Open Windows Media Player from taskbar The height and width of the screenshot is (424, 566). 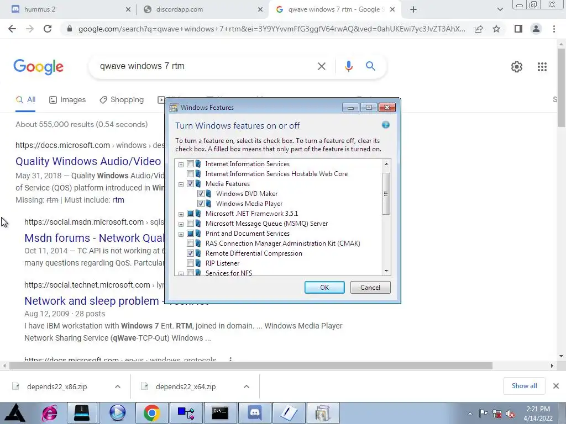pyautogui.click(x=117, y=413)
